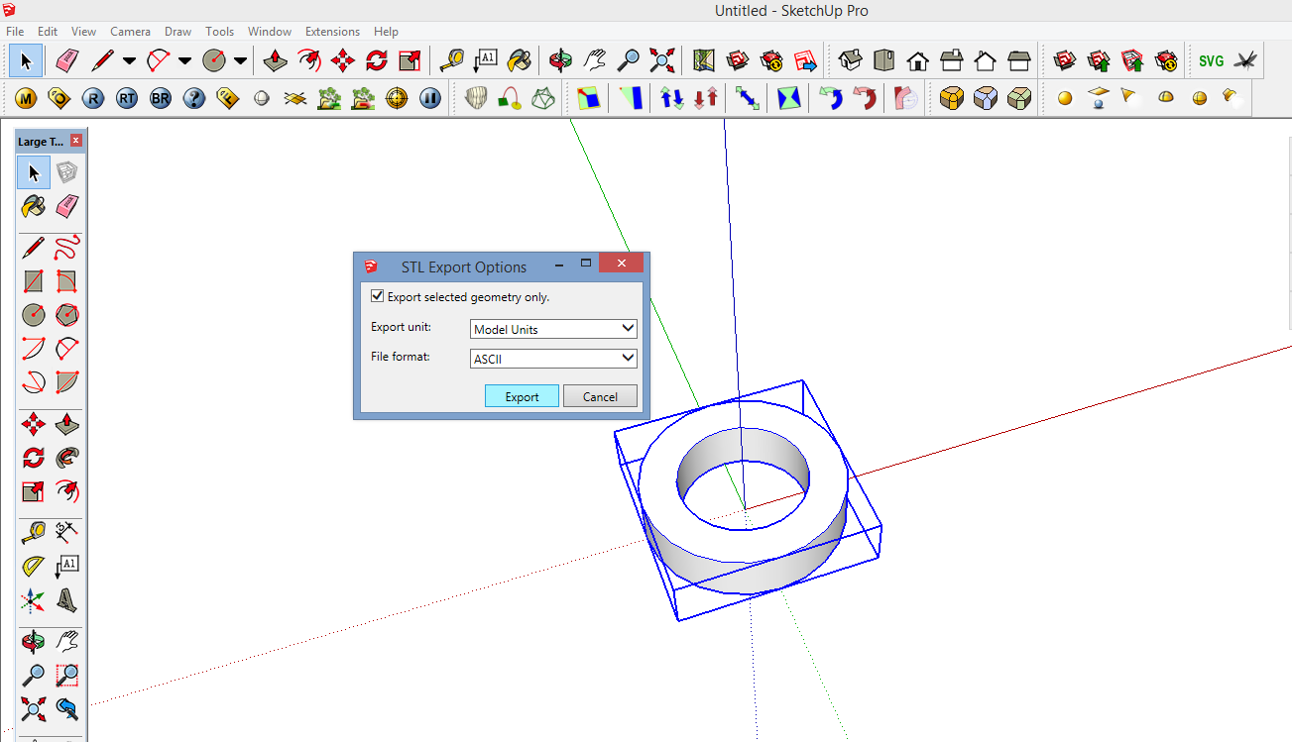Switch to the Iso view
Viewport: 1292px width, 742px height.
click(850, 60)
